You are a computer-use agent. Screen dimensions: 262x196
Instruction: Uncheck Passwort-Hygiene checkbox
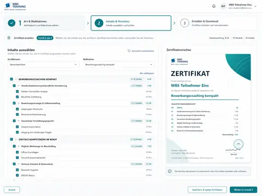point(17,170)
